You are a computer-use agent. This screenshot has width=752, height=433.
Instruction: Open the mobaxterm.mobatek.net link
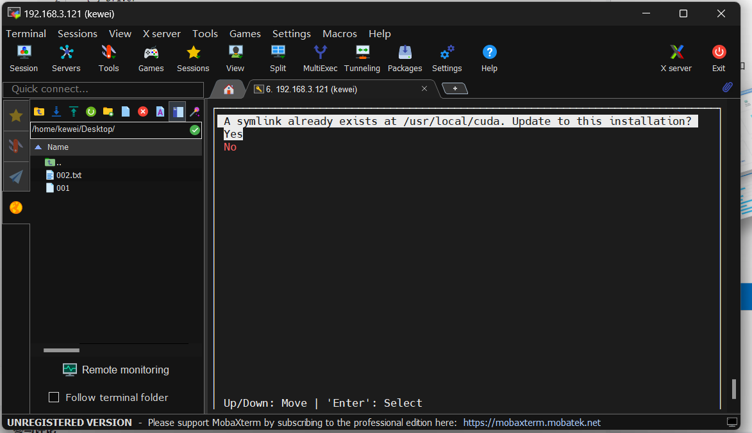532,423
